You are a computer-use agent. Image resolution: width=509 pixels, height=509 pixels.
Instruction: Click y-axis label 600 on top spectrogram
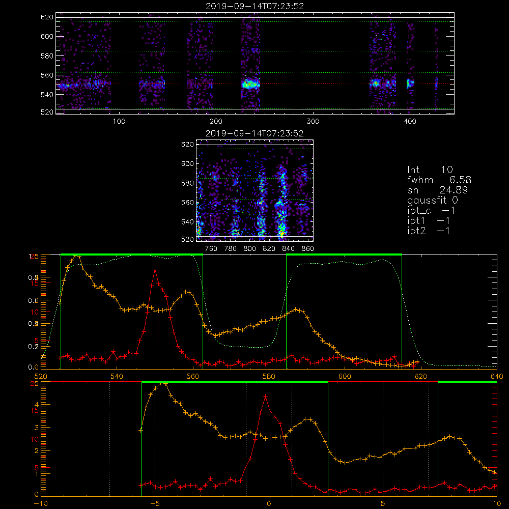click(47, 36)
